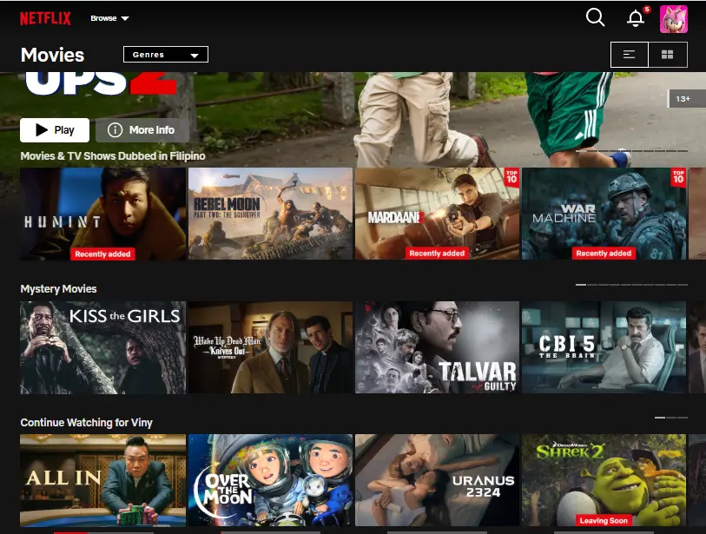The image size is (706, 534).
Task: Open the notifications bell
Action: 636,18
